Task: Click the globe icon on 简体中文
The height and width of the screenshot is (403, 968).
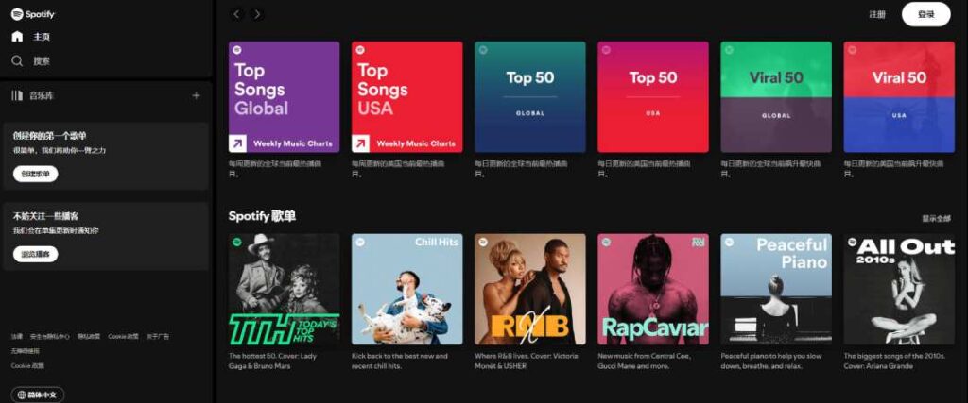Action: click(21, 395)
